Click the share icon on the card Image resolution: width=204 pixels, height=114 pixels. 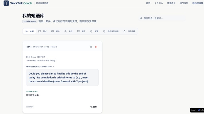tap(91, 107)
